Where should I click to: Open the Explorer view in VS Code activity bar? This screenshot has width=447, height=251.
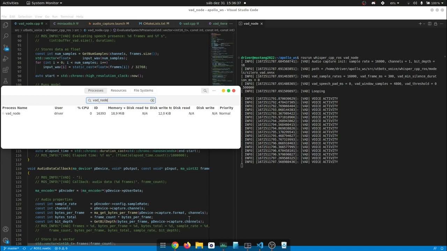coord(6,25)
